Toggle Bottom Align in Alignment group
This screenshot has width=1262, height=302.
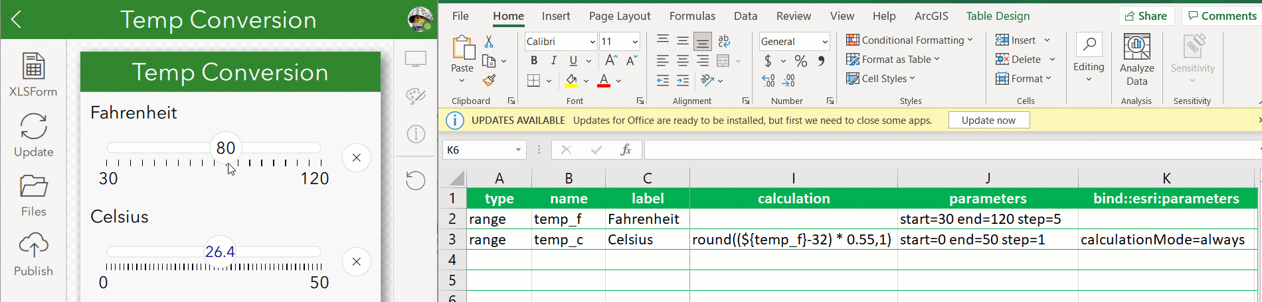703,41
